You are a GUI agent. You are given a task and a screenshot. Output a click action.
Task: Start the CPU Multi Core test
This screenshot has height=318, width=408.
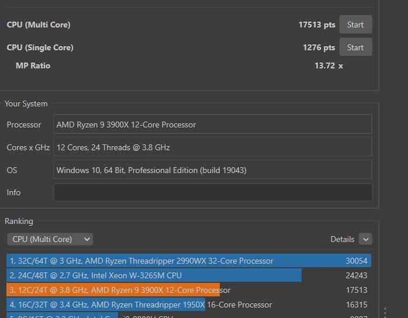point(355,25)
